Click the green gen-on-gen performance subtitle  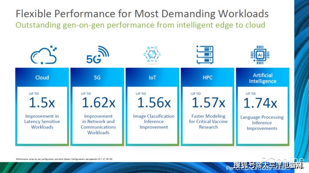[140, 25]
